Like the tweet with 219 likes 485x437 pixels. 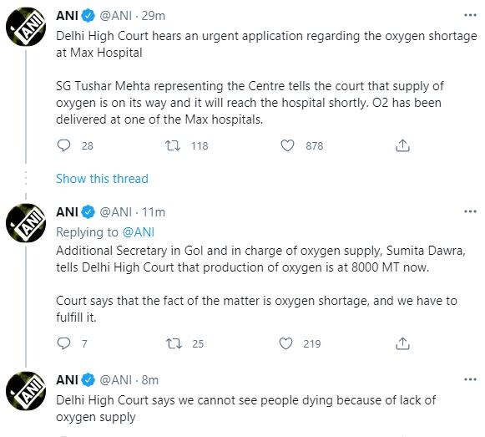point(285,343)
